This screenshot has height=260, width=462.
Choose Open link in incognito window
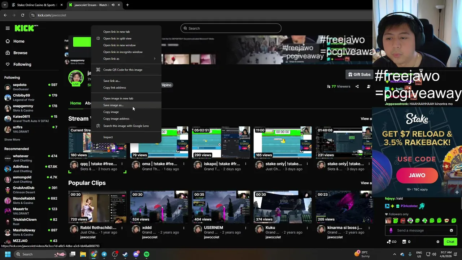(x=126, y=52)
